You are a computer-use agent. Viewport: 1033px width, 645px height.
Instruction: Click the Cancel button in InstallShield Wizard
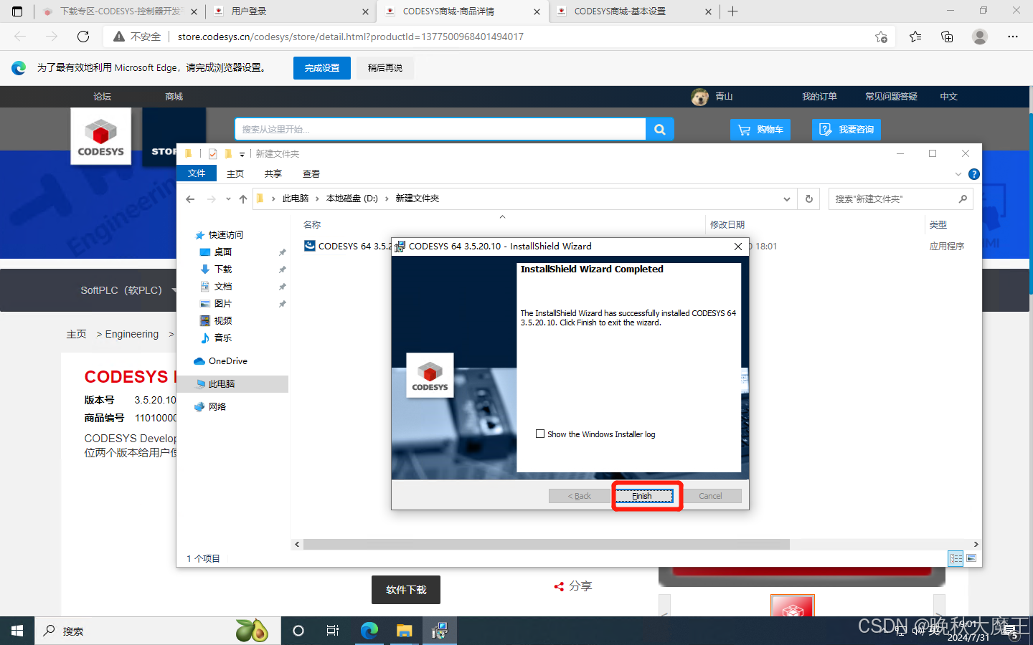coord(710,496)
